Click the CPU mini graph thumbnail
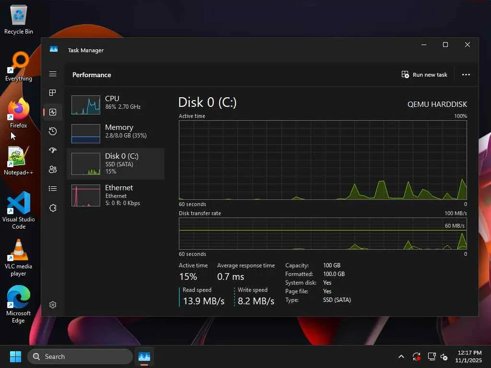This screenshot has width=491, height=368. click(86, 105)
